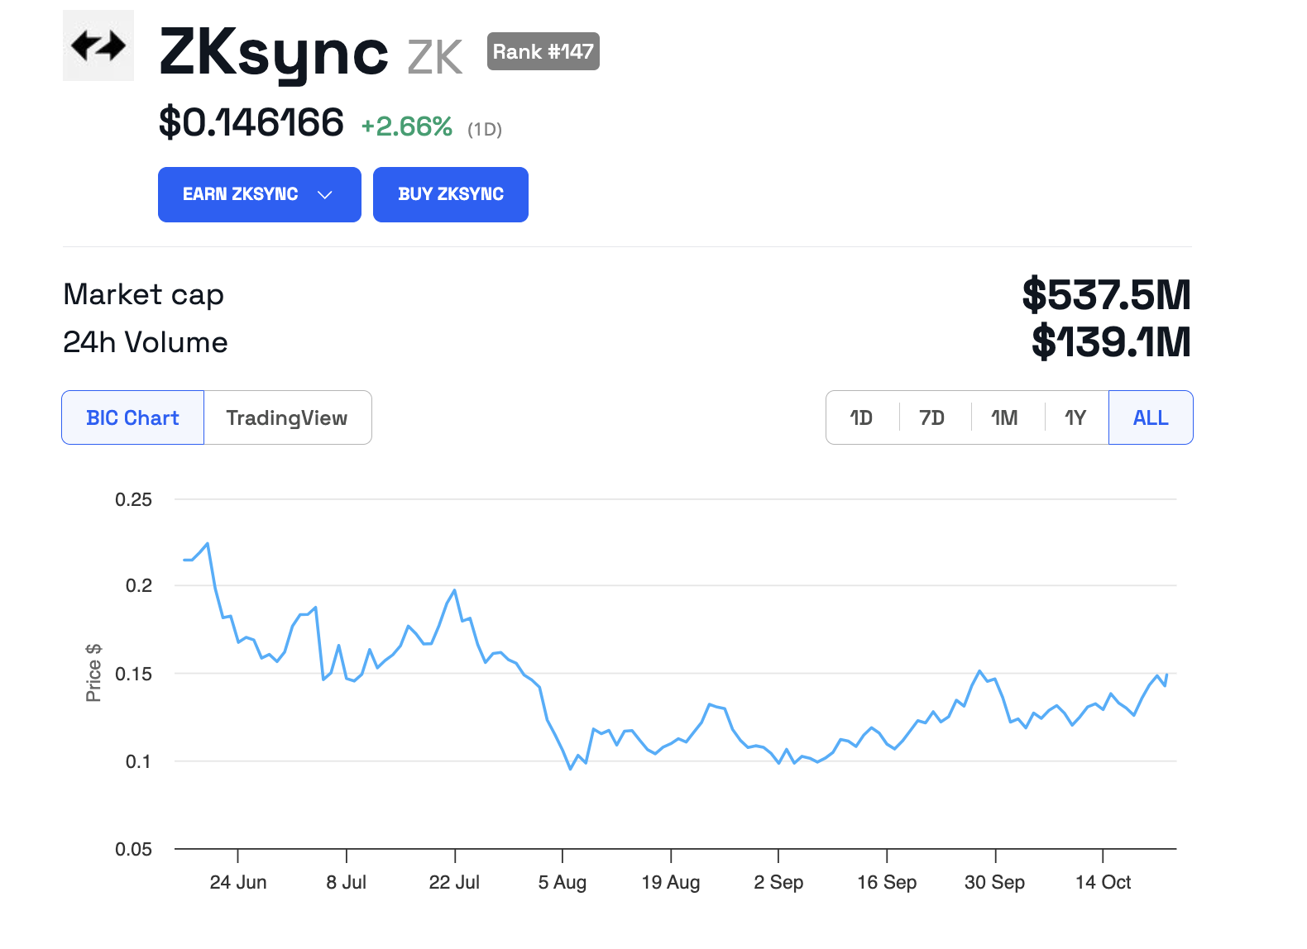Click the ZK ticker symbol
This screenshot has width=1307, height=949.
[435, 58]
